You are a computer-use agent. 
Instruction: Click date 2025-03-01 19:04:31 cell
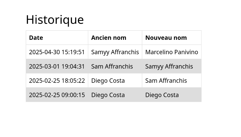tap(57, 66)
